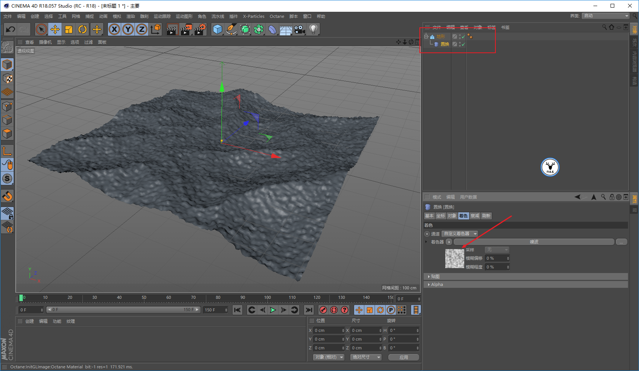The height and width of the screenshot is (371, 639).
Task: Render to Picture Viewer
Action: tap(186, 29)
